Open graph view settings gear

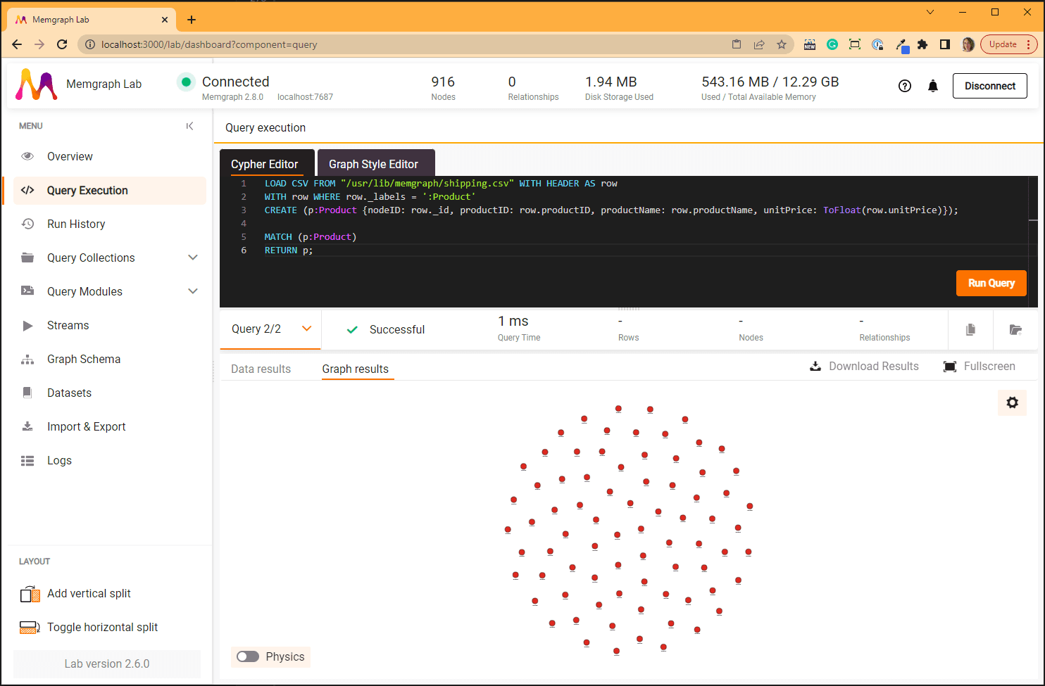[x=1012, y=402]
